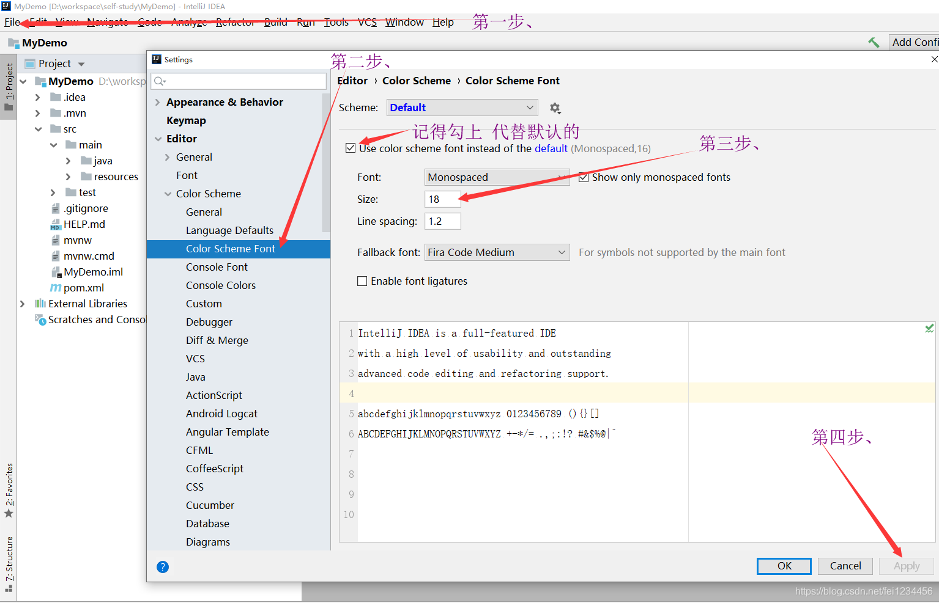
Task: Enable font ligatures checkbox
Action: (362, 281)
